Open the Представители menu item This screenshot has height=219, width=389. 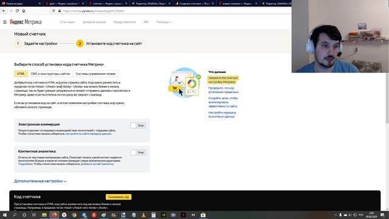pos(125,22)
